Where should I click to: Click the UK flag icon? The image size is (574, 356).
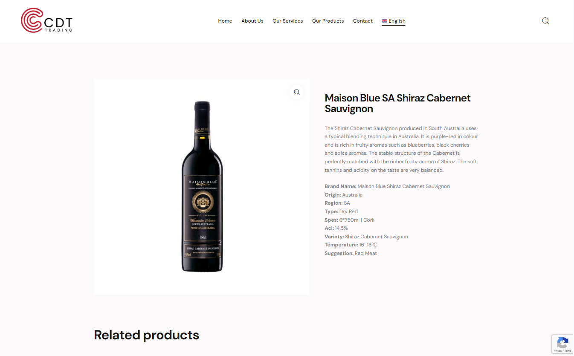coord(384,21)
